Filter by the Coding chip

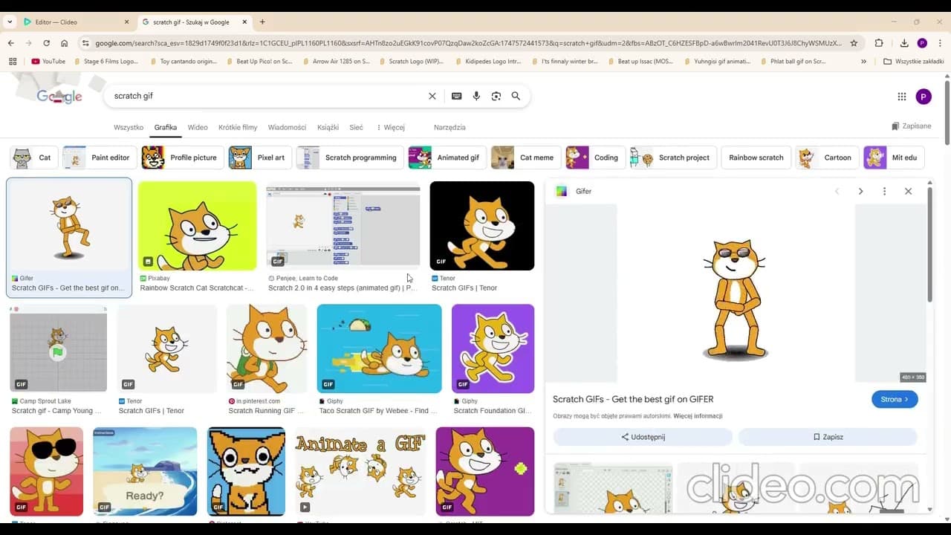point(595,158)
